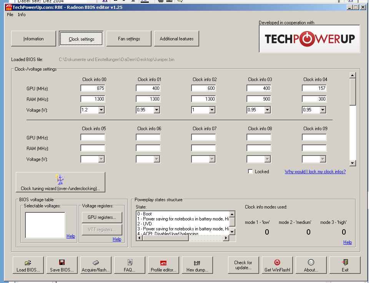
Task: Open Clock info 09 voltage dropdown
Action: point(323,159)
